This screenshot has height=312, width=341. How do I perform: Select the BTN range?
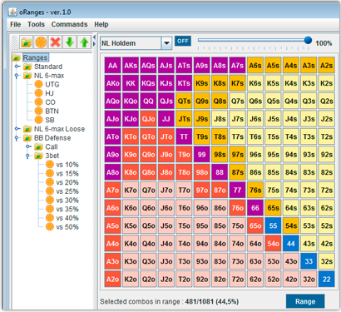click(x=47, y=111)
